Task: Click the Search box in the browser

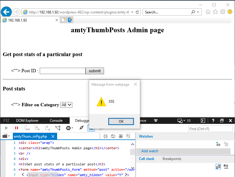Action: (x=166, y=12)
